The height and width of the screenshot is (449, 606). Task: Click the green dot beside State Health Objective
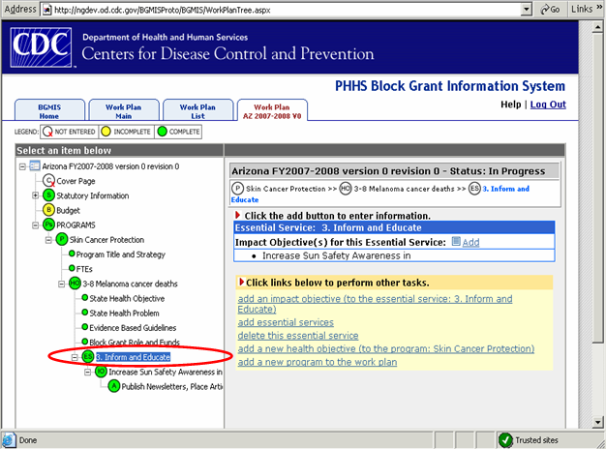84,297
